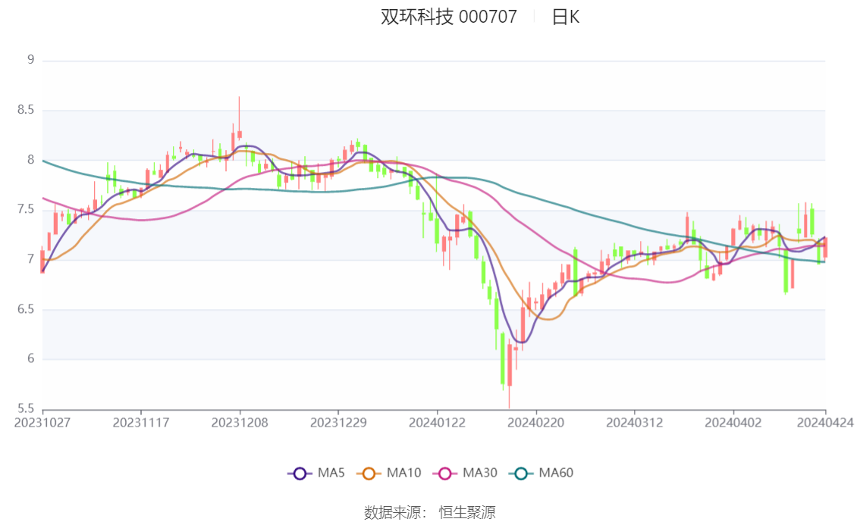Click the 20240424 date axis label

tap(825, 422)
